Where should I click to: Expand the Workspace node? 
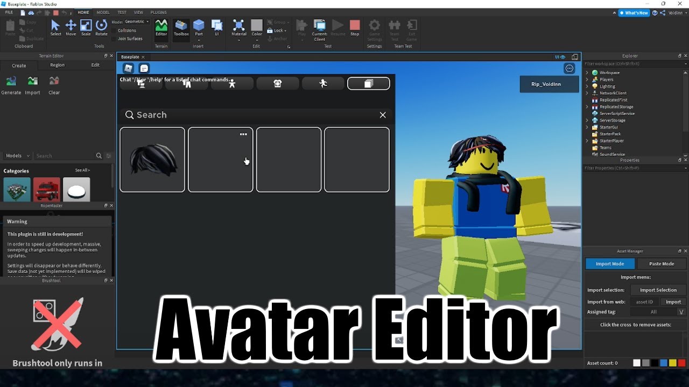tap(587, 73)
